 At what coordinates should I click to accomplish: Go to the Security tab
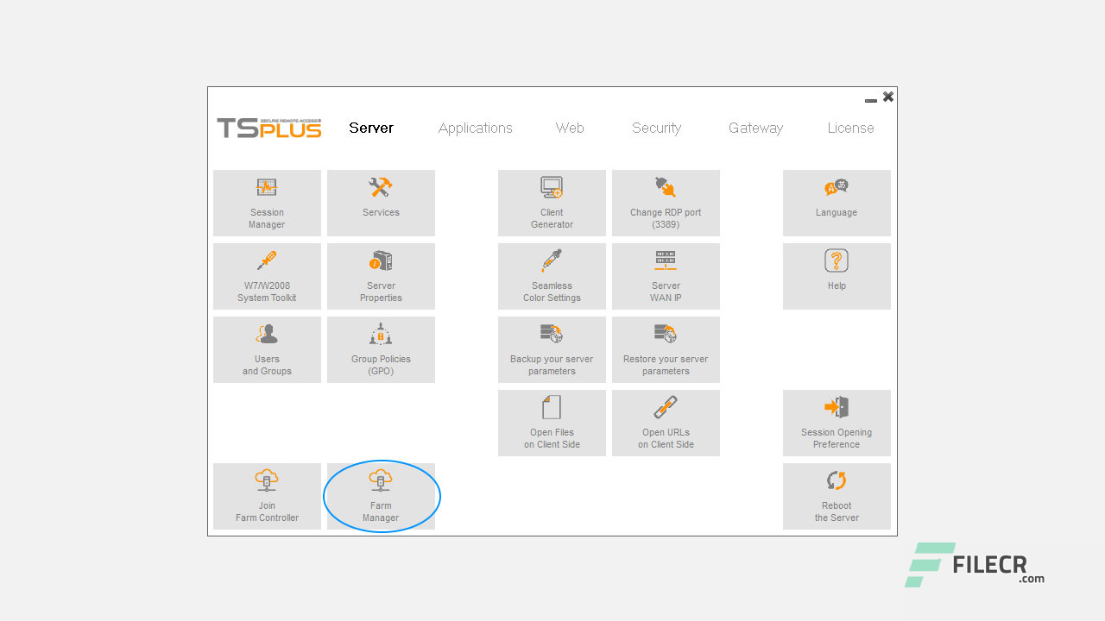(656, 129)
